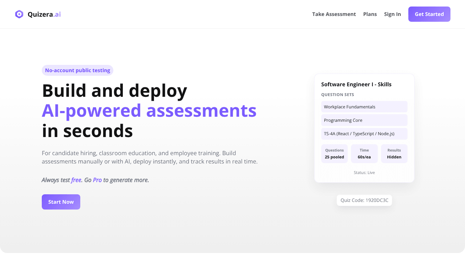This screenshot has height=261, width=465.
Task: Click the No-account public testing badge
Action: coord(77,70)
